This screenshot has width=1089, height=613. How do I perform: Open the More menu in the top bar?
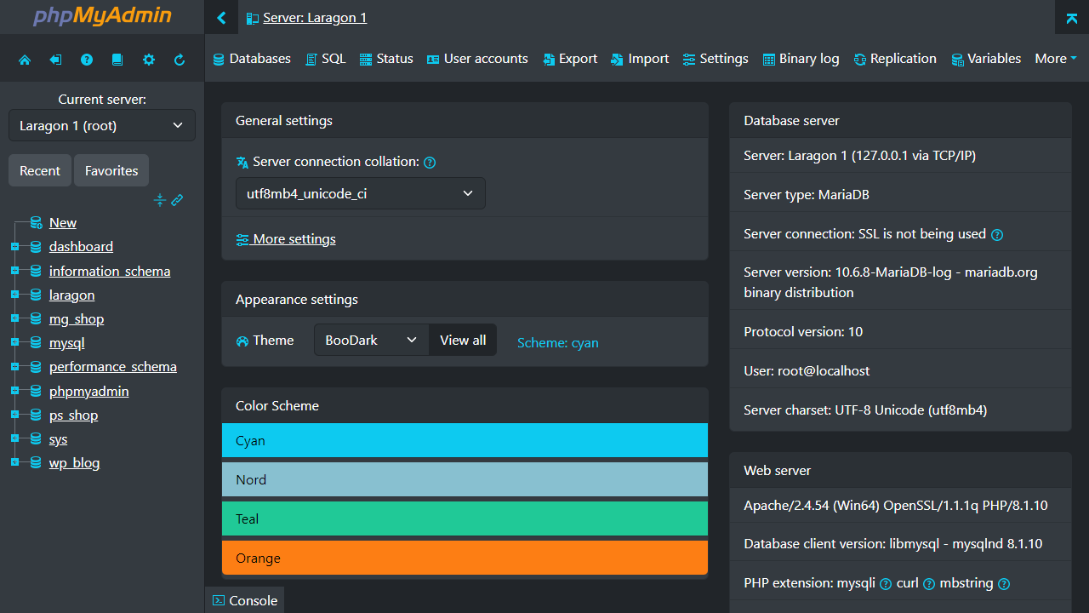point(1055,58)
